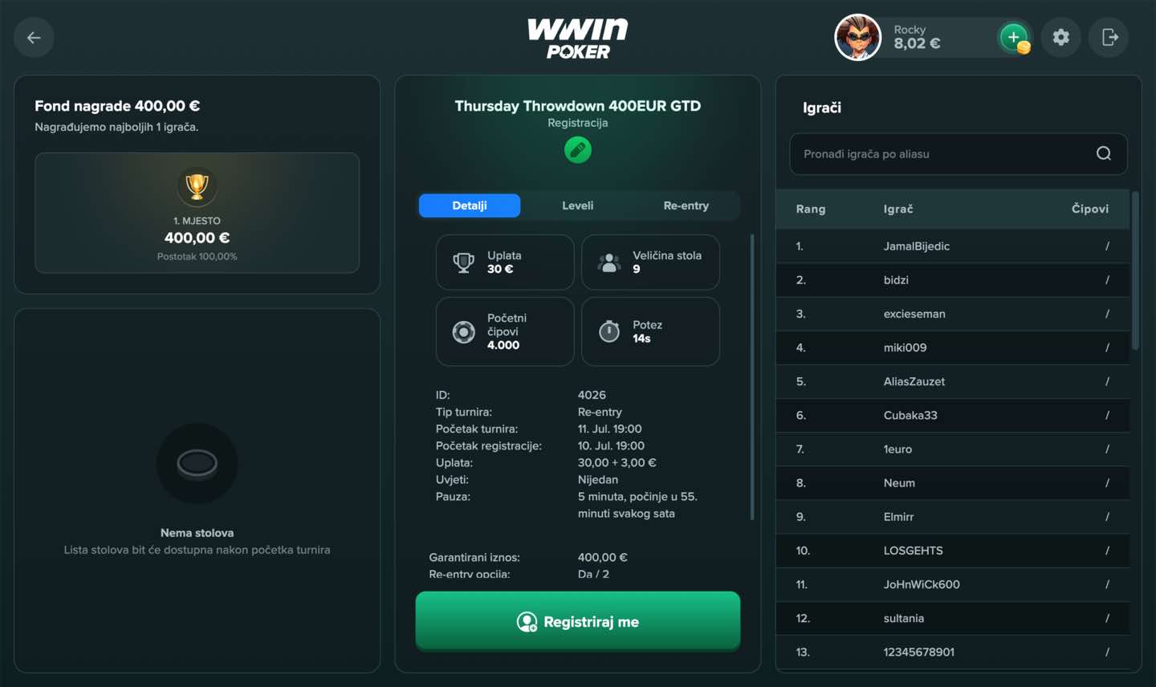Click the Uplata buy-in trophy icon
The height and width of the screenshot is (687, 1156).
[463, 262]
